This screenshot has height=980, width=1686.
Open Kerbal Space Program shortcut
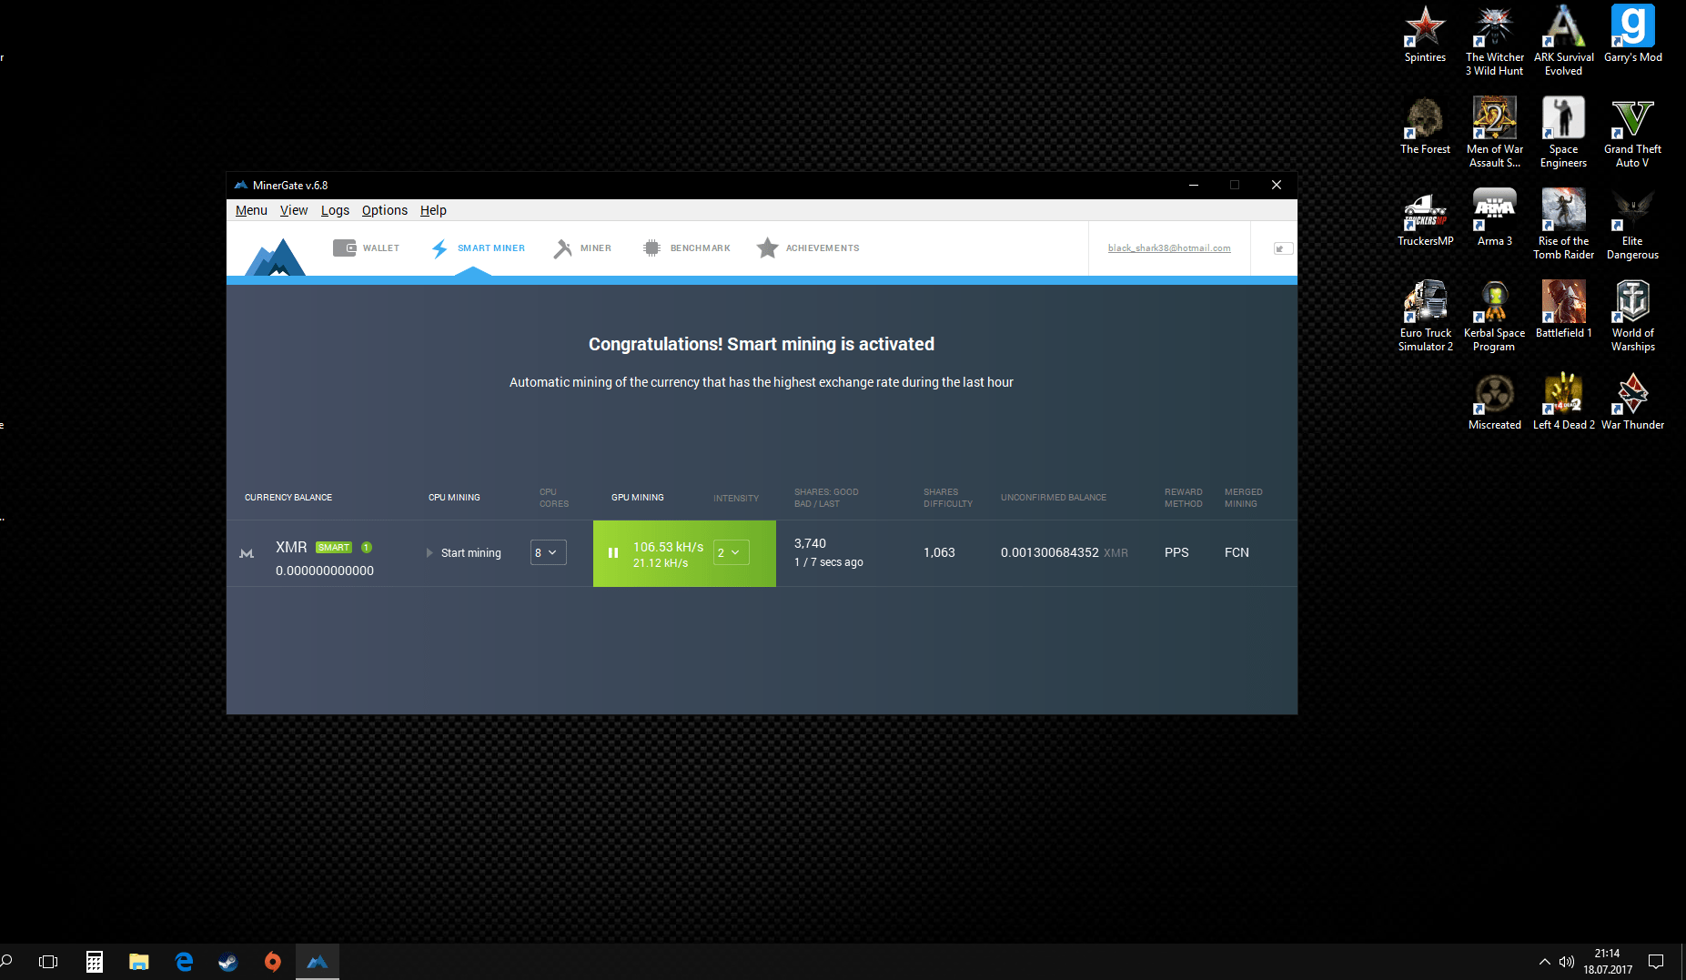pyautogui.click(x=1494, y=317)
